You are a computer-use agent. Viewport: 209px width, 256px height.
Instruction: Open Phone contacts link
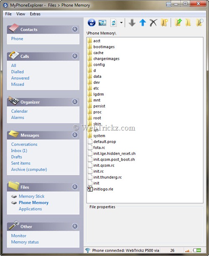point(17,39)
